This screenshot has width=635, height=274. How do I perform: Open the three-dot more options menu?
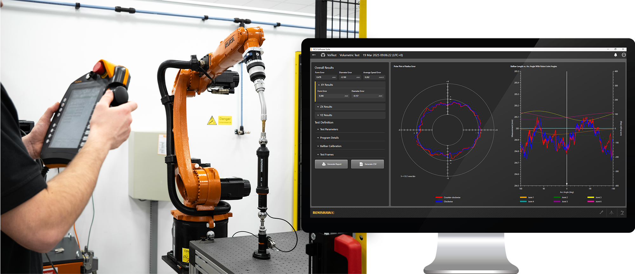pyautogui.click(x=624, y=55)
